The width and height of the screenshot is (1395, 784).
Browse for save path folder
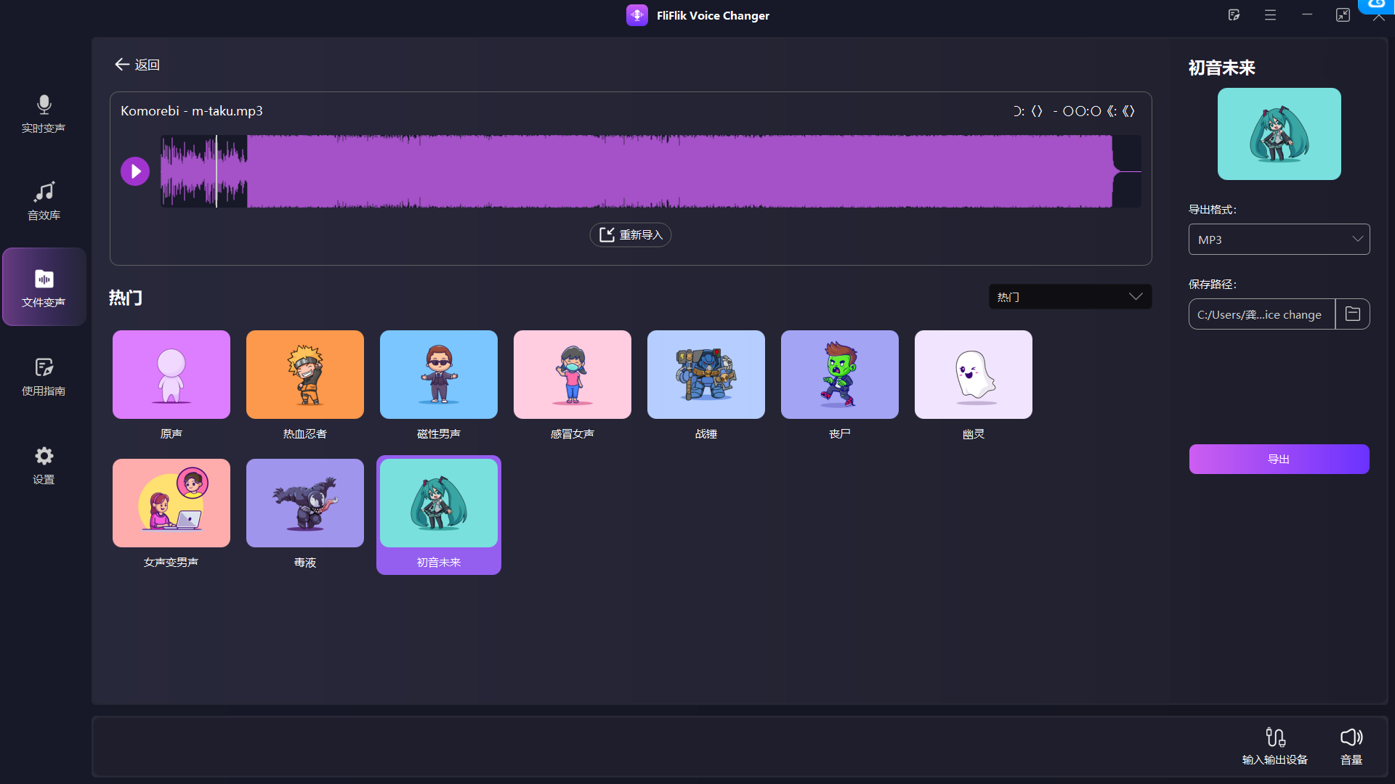1352,314
